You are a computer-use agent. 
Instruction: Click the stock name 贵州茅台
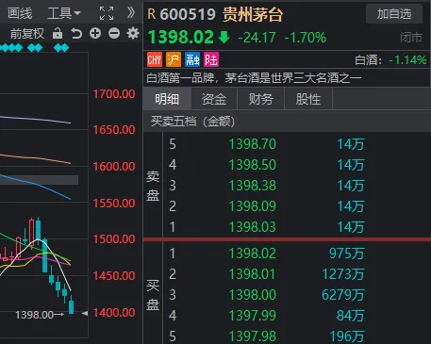click(253, 14)
